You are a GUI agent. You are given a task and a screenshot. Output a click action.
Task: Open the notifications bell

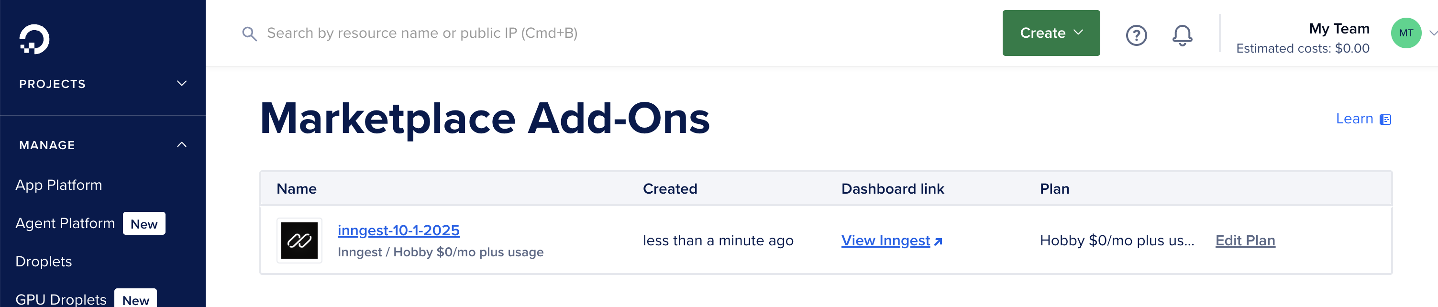click(1181, 35)
